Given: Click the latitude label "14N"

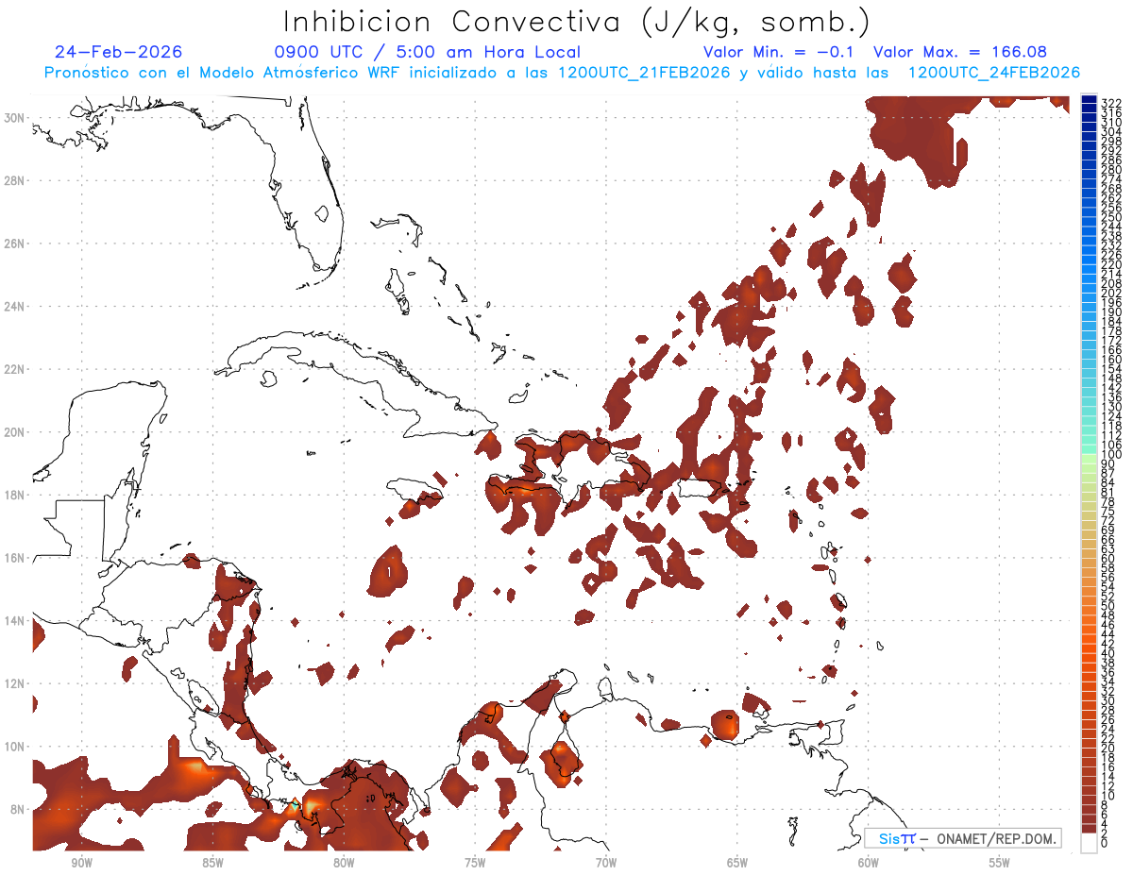Looking at the screenshot, I should (x=16, y=621).
